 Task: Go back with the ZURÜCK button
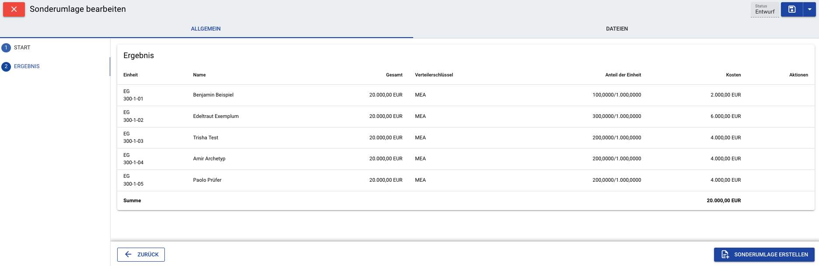pyautogui.click(x=141, y=255)
